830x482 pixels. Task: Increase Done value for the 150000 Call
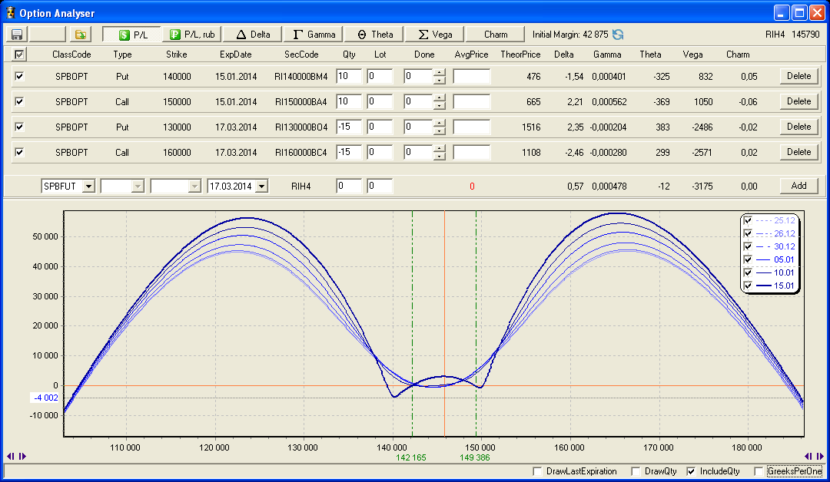point(439,97)
